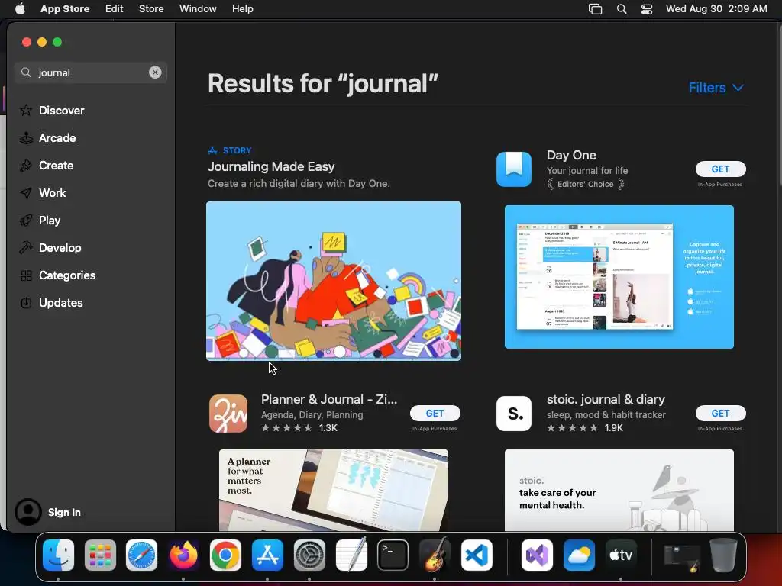Click the Stage Manager menu bar icon
Screen dimensions: 782x586
pyautogui.click(x=595, y=9)
